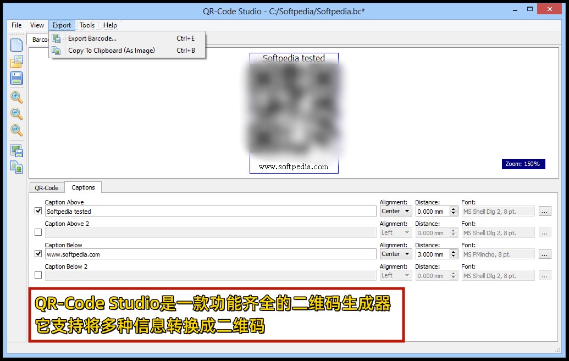Image resolution: width=569 pixels, height=361 pixels.
Task: Click the Copy To Clipboard menu item icon
Action: (56, 51)
